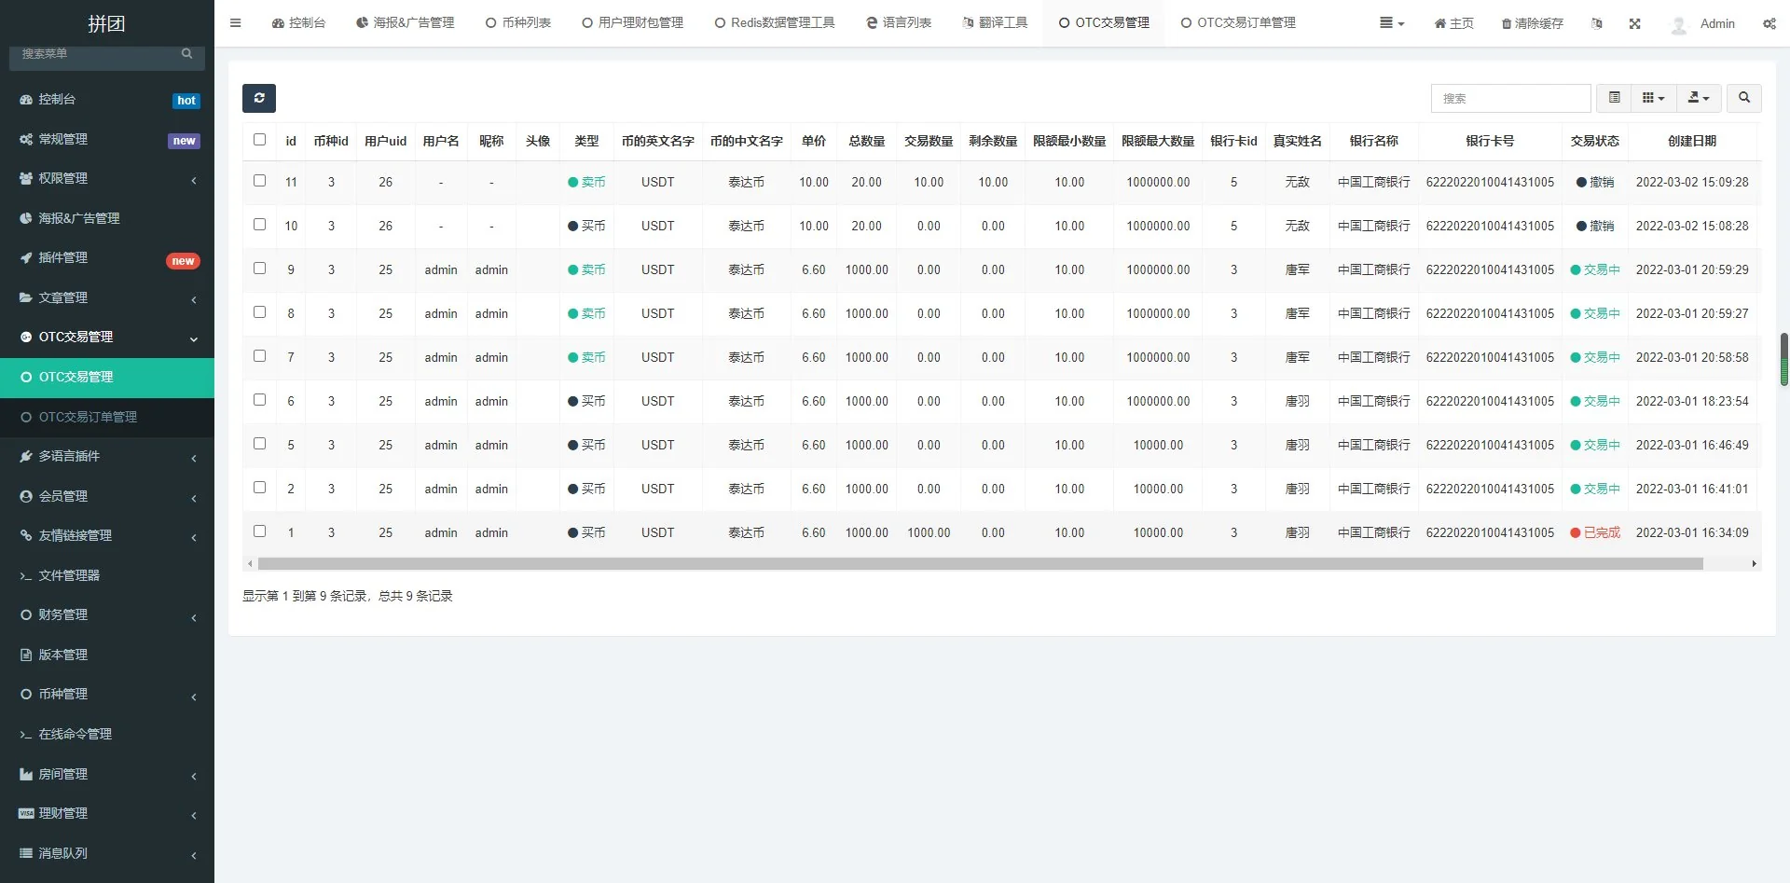Image resolution: width=1790 pixels, height=883 pixels.
Task: Click the 清除缓存 trash icon
Action: coord(1507,23)
